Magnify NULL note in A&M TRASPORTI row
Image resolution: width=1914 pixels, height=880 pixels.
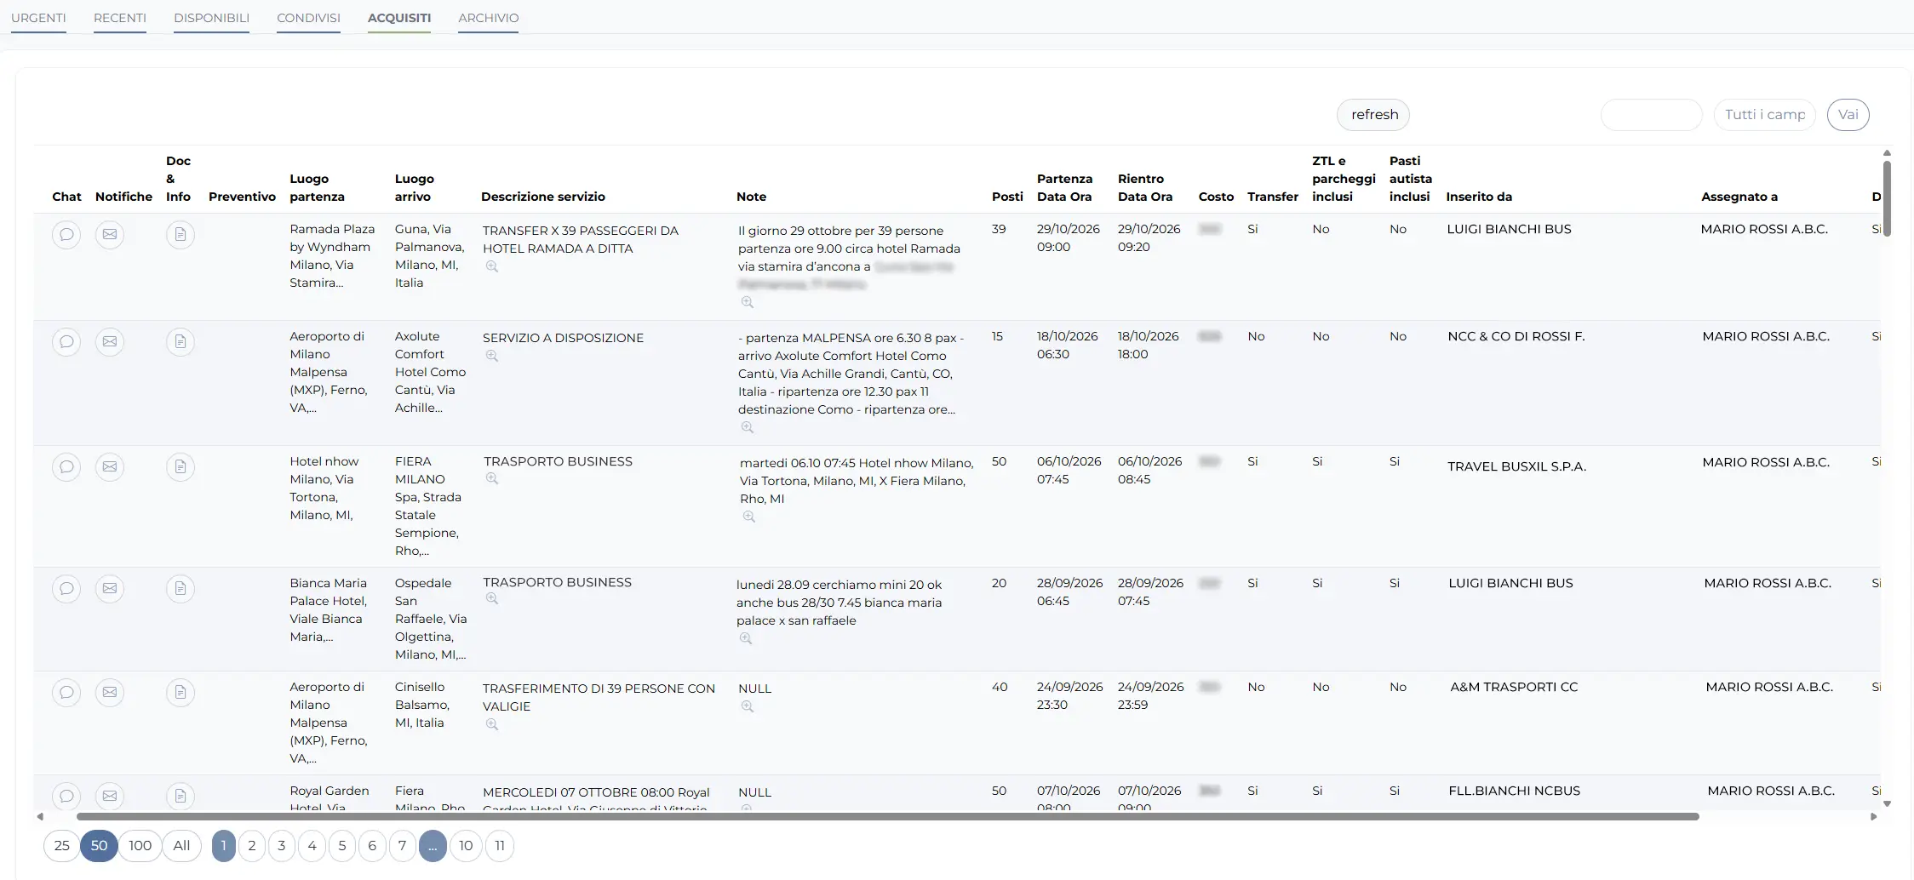click(748, 706)
